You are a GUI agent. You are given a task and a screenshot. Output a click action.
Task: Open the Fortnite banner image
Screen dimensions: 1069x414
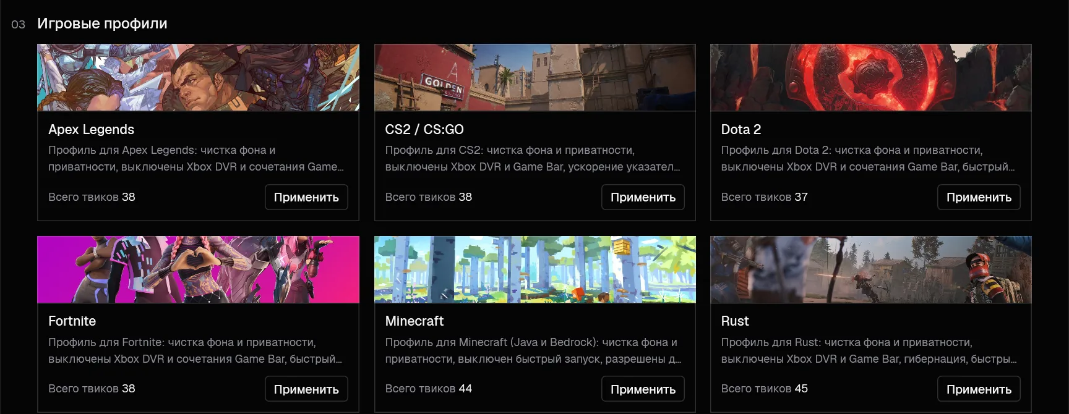coord(198,269)
